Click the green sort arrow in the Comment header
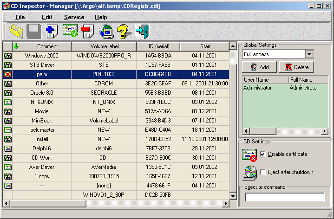The width and height of the screenshot is (334, 219). 16,46
